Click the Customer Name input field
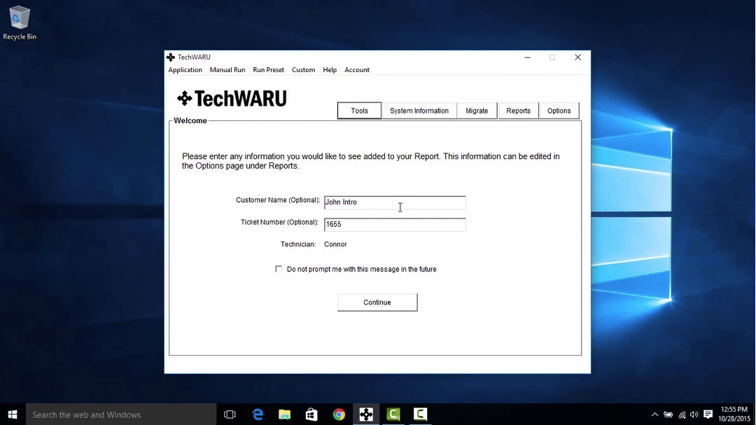The image size is (756, 425). pyautogui.click(x=395, y=202)
